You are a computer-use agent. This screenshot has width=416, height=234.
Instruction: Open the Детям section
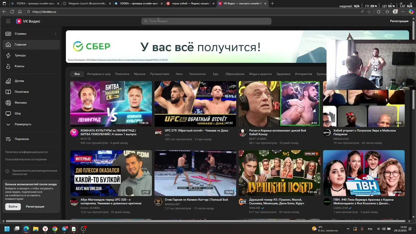pos(31,81)
